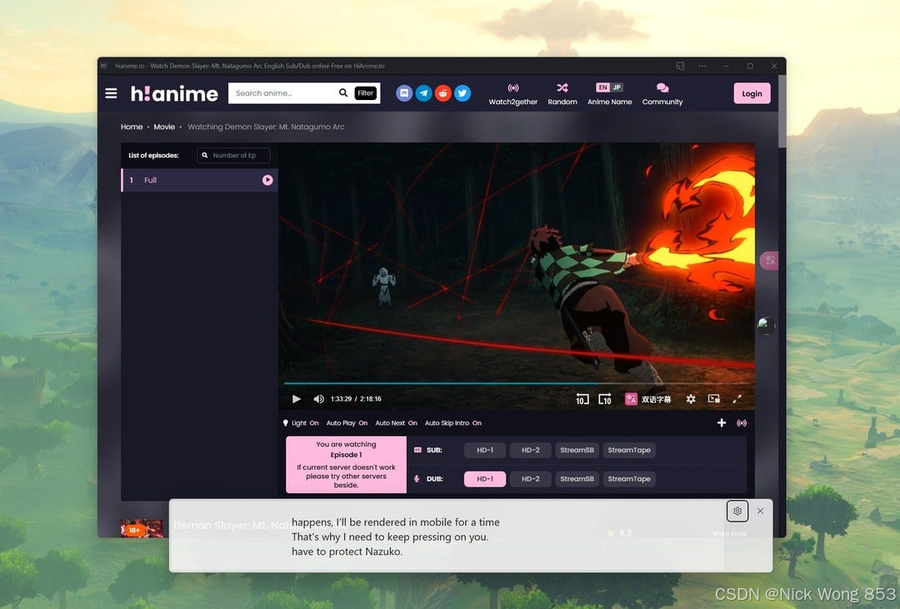
Task: Select DUB HD-2 server
Action: point(530,479)
